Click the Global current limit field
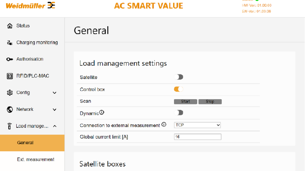Image resolution: width=305 pixels, height=171 pixels. coord(198,137)
